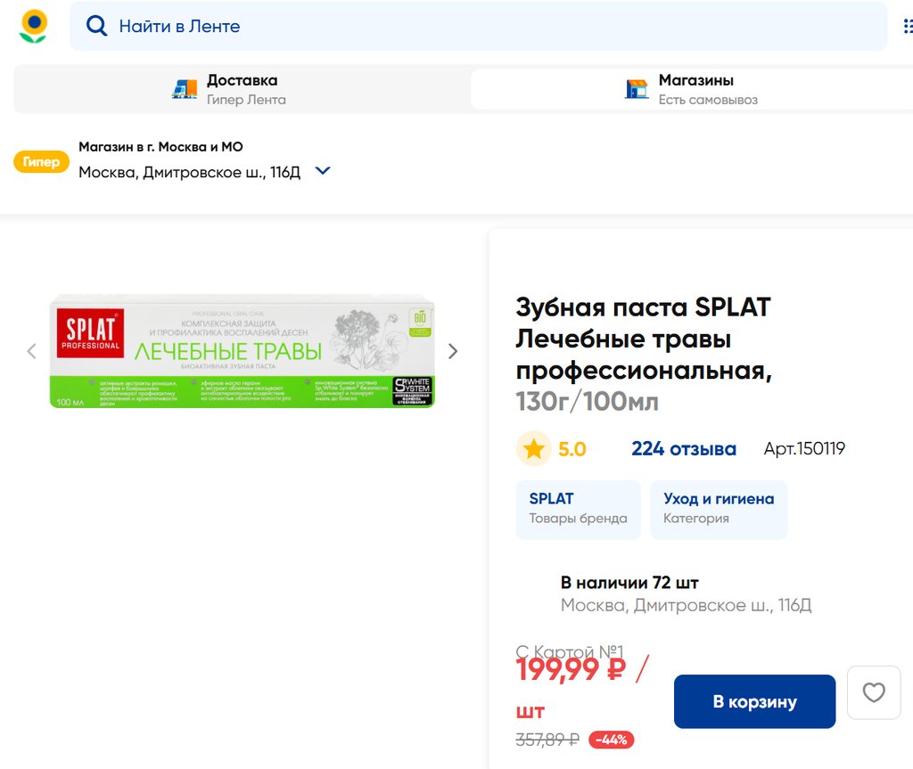Screen dimensions: 913x769
Task: Click the store building icon
Action: point(637,89)
